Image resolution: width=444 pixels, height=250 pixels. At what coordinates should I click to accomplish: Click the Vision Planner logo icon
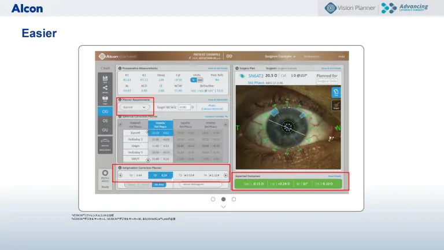click(331, 8)
